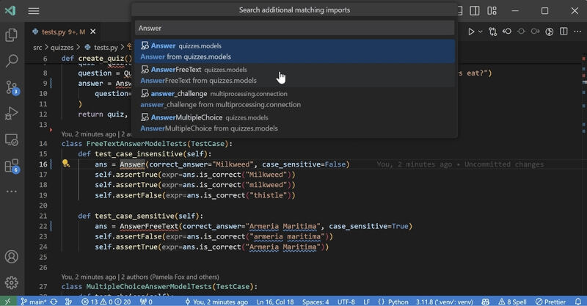
Task: Open the Manage settings gear
Action: [12, 283]
